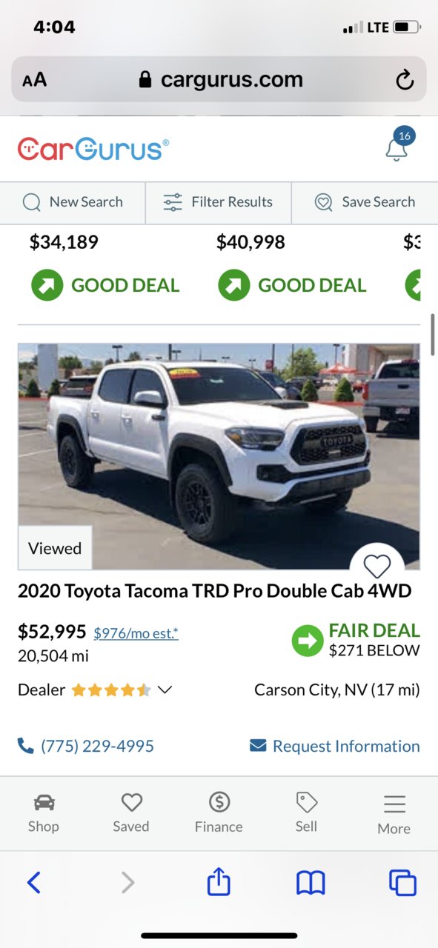438x948 pixels.
Task: Click the $976/mo est. payment link
Action: tap(136, 633)
